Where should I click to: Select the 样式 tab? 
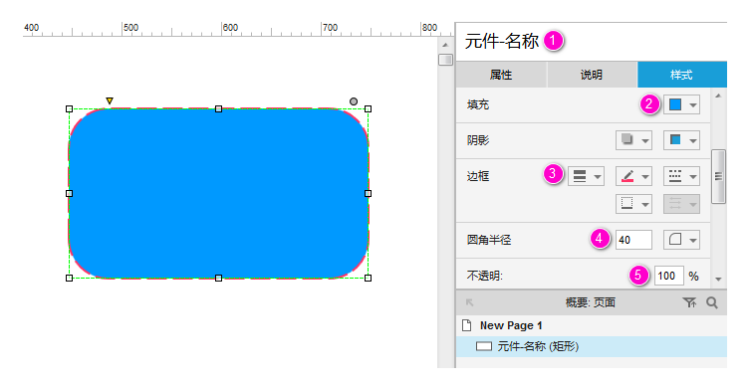[682, 75]
